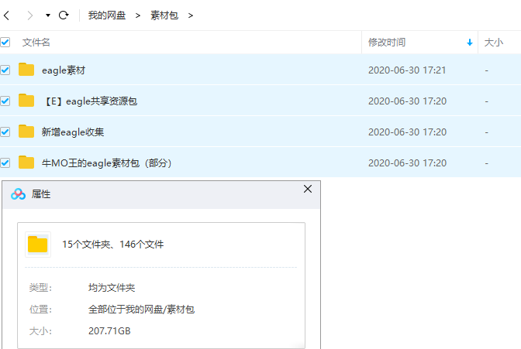Close the 属性 properties dialog

click(308, 189)
